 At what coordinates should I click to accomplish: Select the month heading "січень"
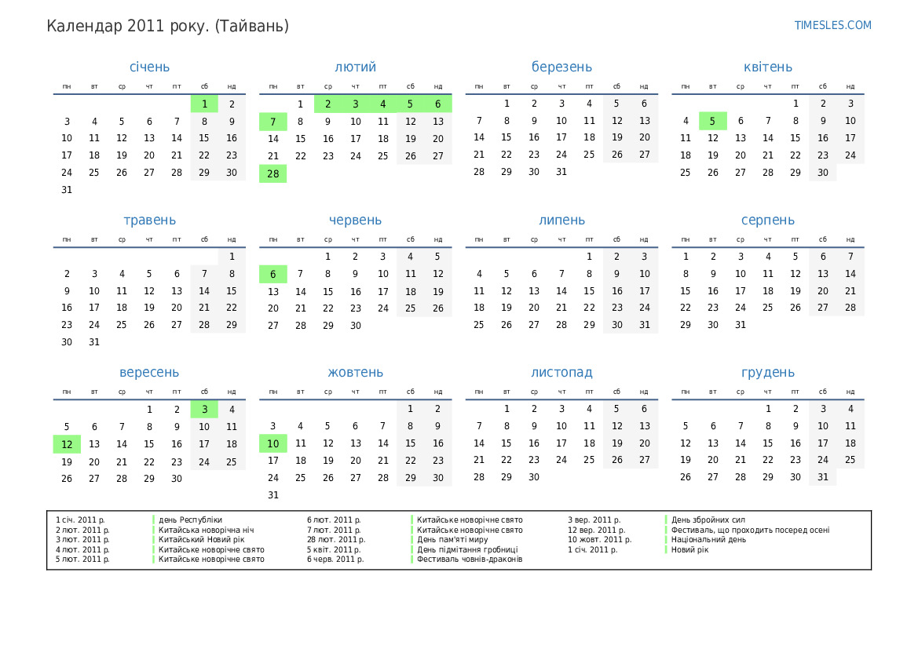click(149, 67)
